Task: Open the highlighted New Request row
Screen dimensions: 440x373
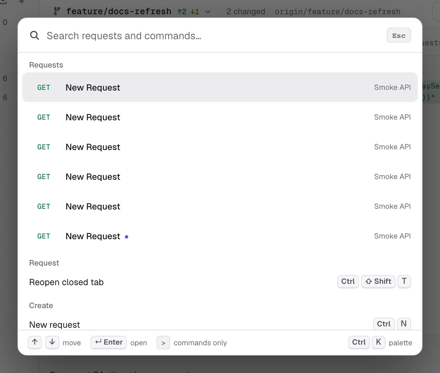Action: coord(220,87)
